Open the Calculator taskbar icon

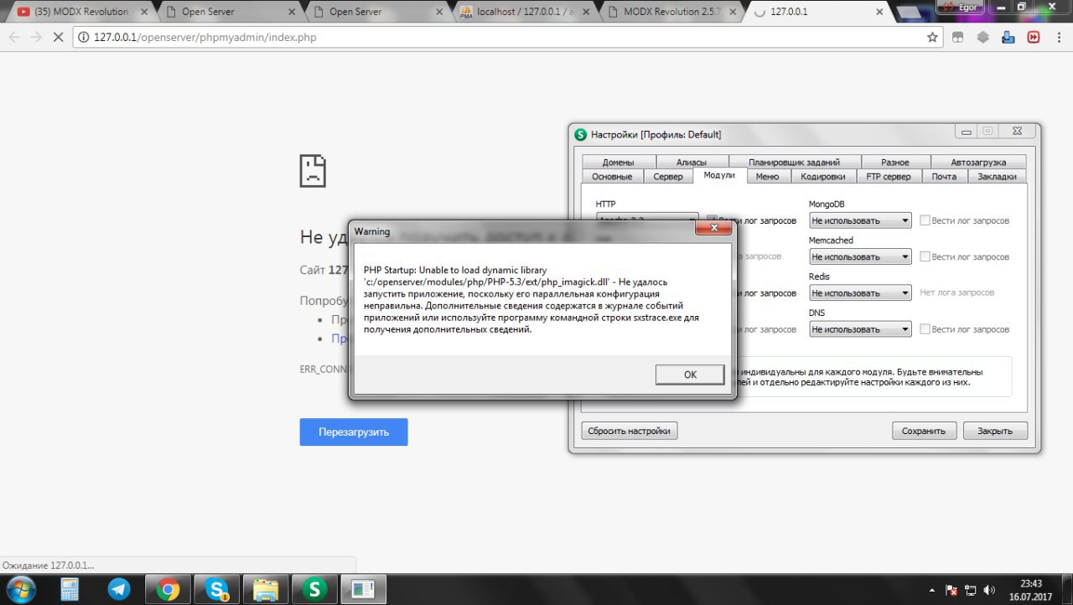(70, 589)
